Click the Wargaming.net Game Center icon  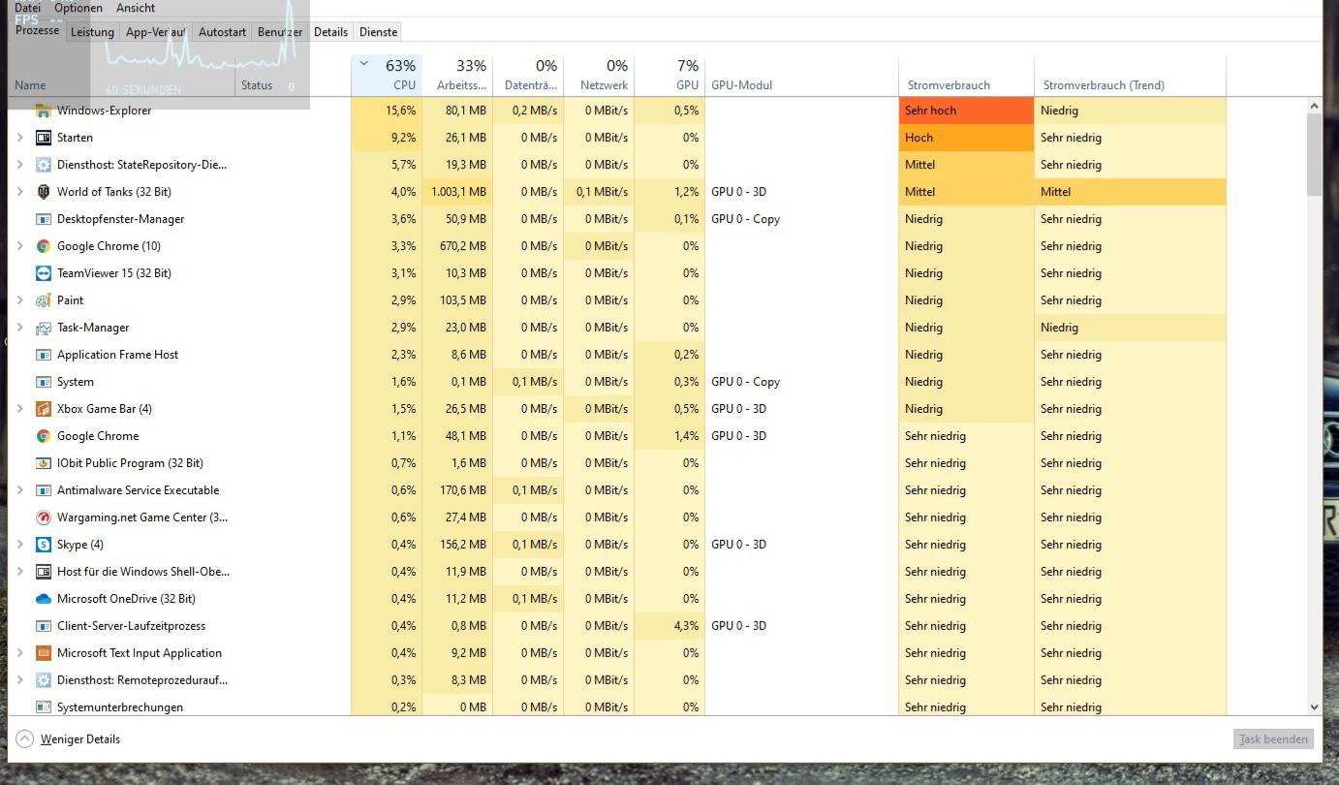[43, 517]
